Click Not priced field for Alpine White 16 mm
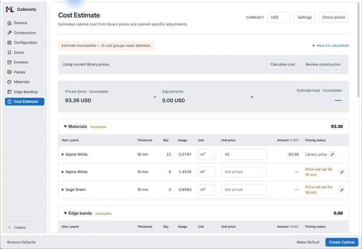Image resolution: width=362 pixels, height=249 pixels. pyautogui.click(x=244, y=172)
